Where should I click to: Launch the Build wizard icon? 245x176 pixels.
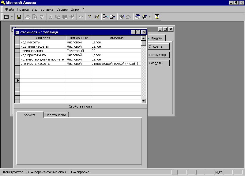pos(128,17)
